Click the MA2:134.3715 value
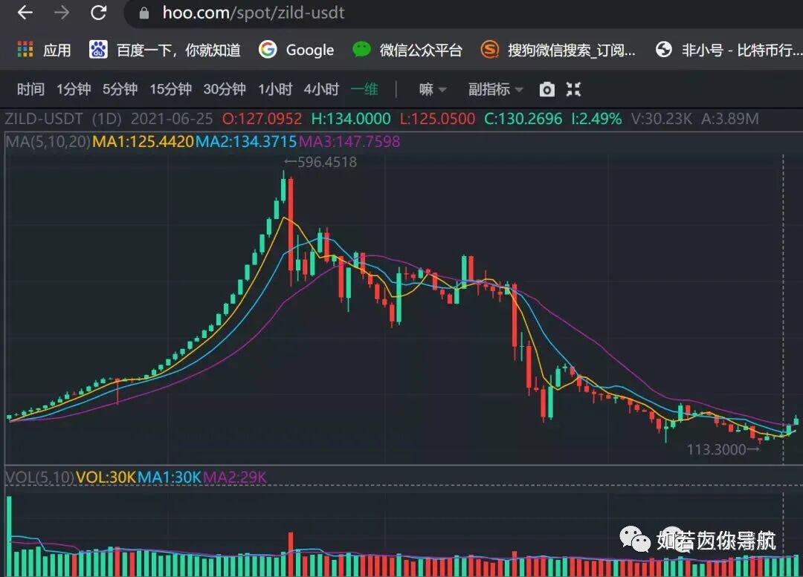The width and height of the screenshot is (803, 577). [246, 141]
